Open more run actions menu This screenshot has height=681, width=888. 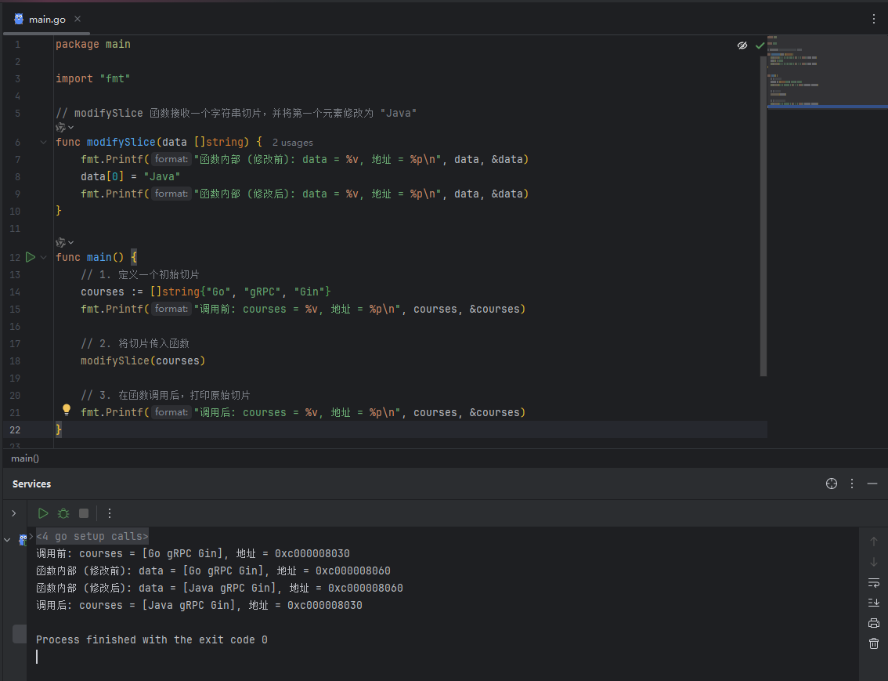(110, 513)
